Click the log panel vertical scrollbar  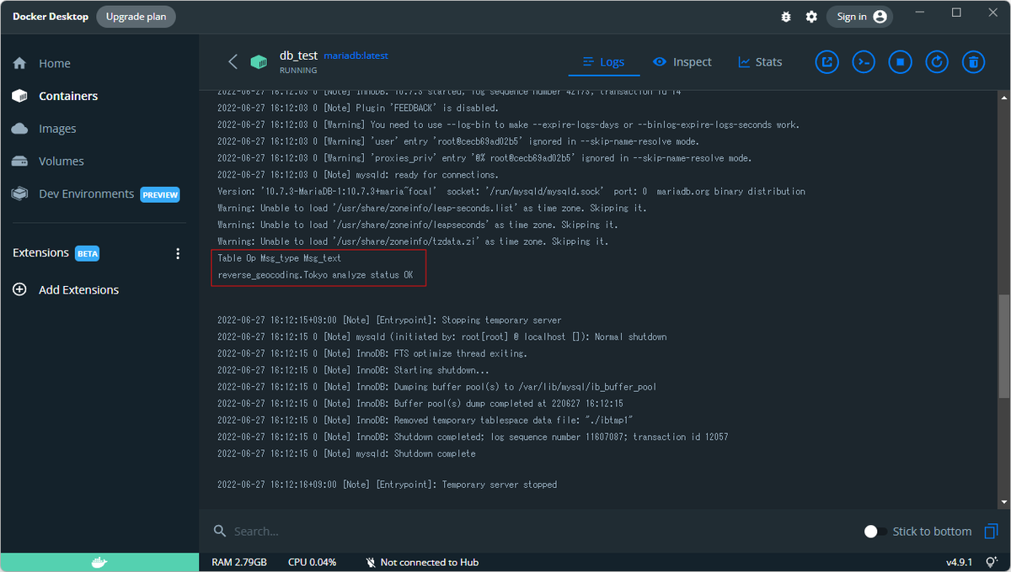[1003, 346]
